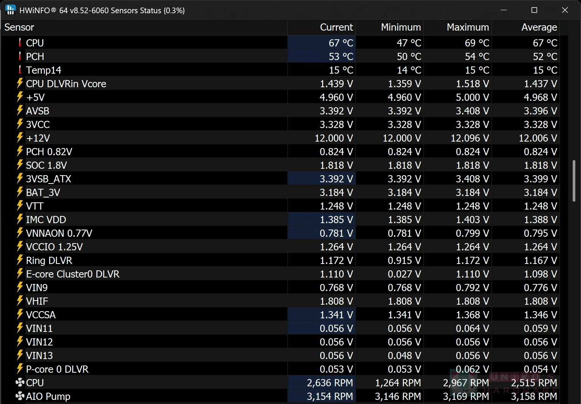The width and height of the screenshot is (581, 404).
Task: Click the AIO Pump fan icon
Action: (20, 396)
